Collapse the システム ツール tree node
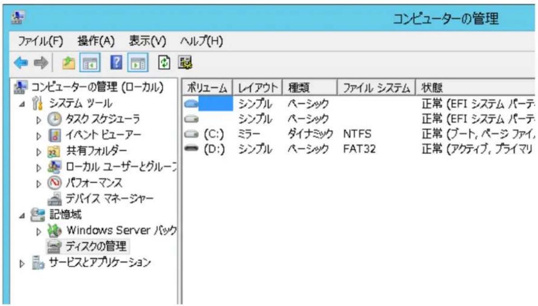The width and height of the screenshot is (538, 306). click(22, 104)
